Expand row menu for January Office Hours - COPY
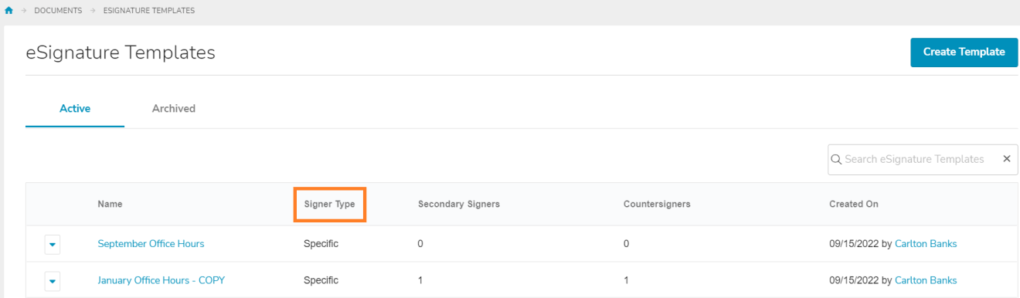Image resolution: width=1020 pixels, height=298 pixels. click(53, 281)
